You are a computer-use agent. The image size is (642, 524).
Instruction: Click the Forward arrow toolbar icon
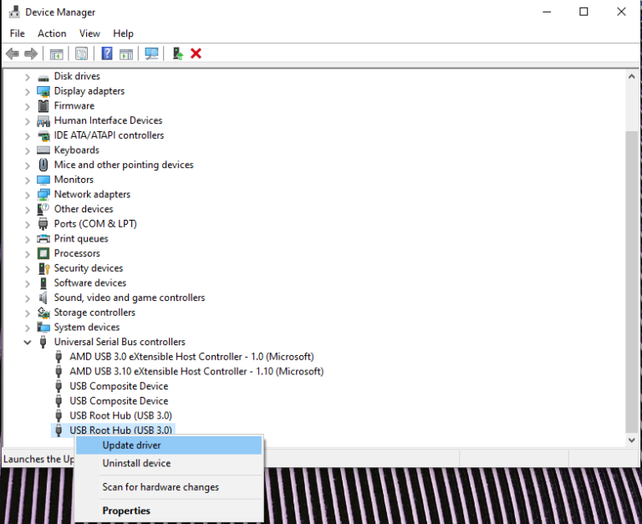pos(31,53)
